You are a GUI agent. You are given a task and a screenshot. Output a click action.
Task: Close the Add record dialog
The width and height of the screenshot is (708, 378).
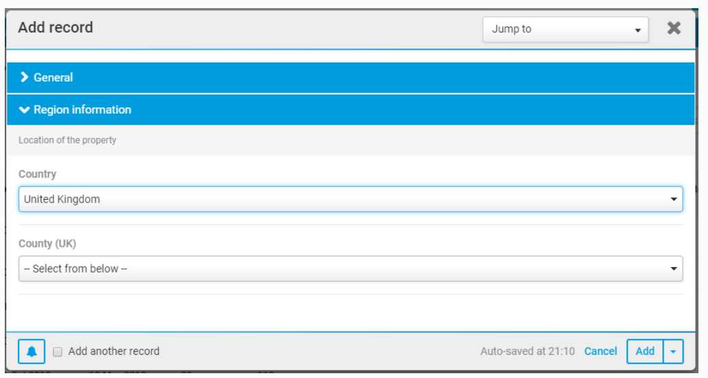pos(674,29)
